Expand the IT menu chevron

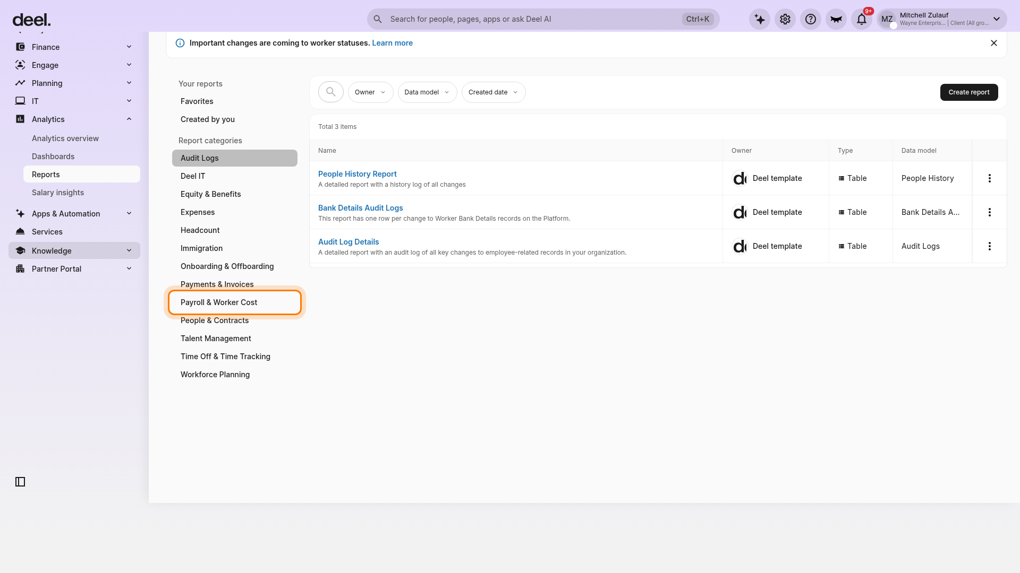coord(129,101)
